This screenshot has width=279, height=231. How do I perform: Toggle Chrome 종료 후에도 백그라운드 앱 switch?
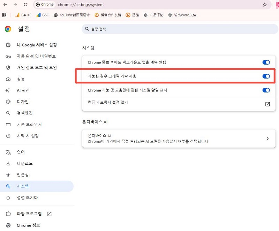pos(266,62)
